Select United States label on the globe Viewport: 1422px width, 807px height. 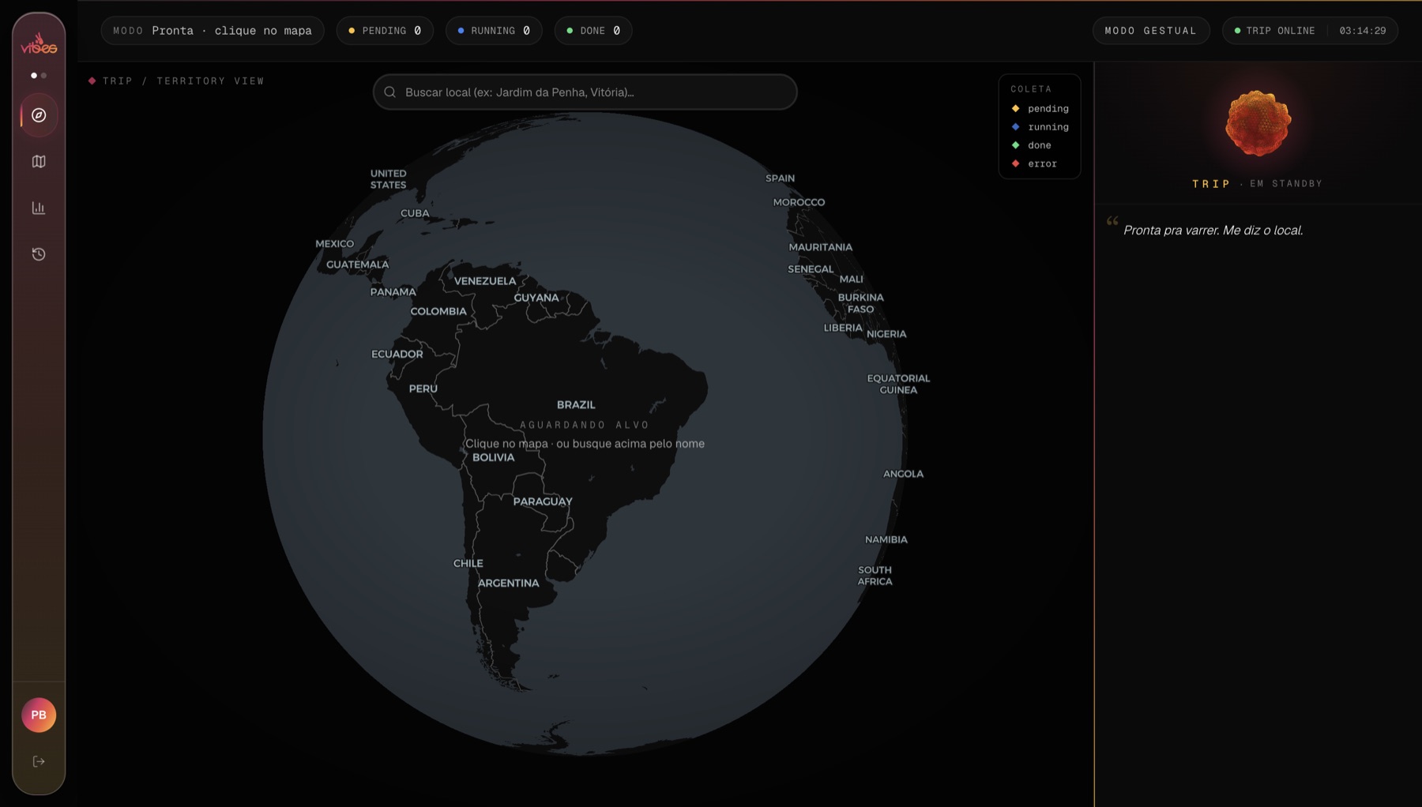[388, 179]
